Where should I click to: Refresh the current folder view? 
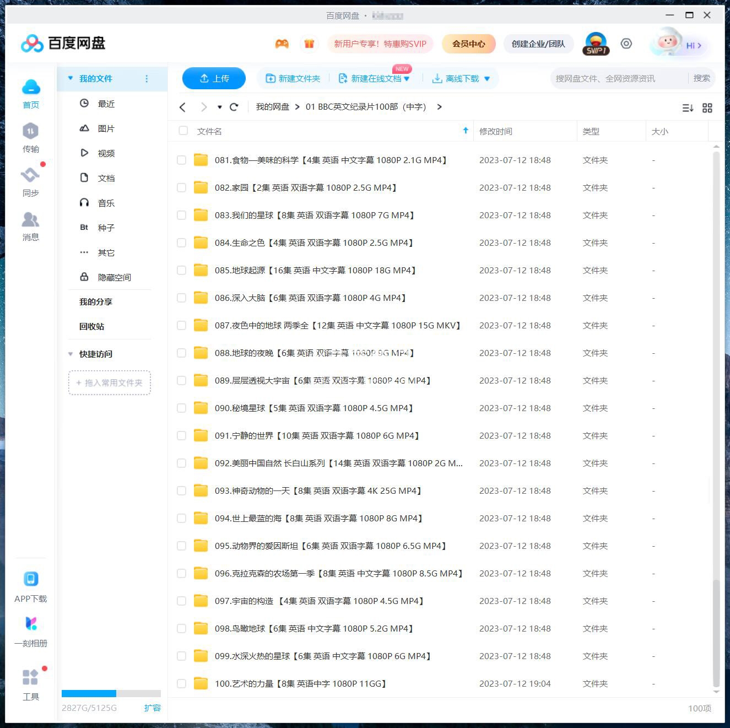(x=234, y=107)
